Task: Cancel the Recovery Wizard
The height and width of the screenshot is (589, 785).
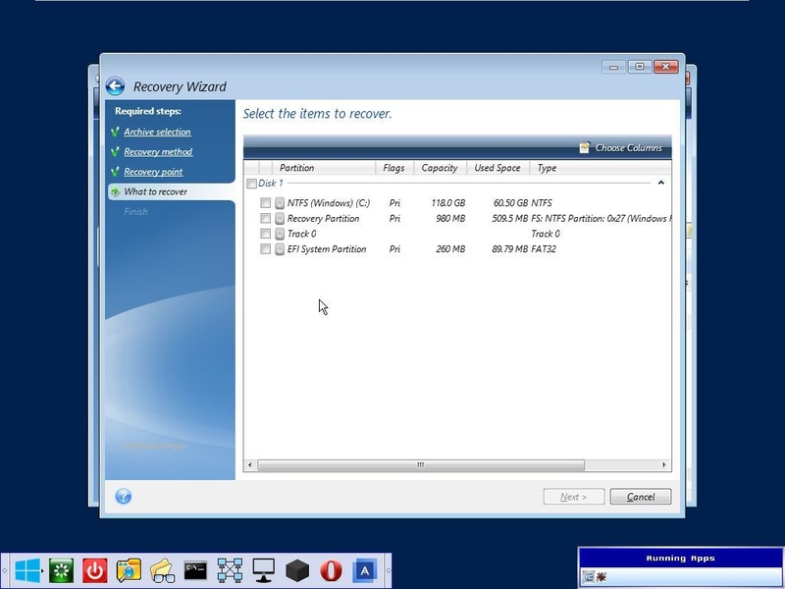Action: (x=641, y=497)
